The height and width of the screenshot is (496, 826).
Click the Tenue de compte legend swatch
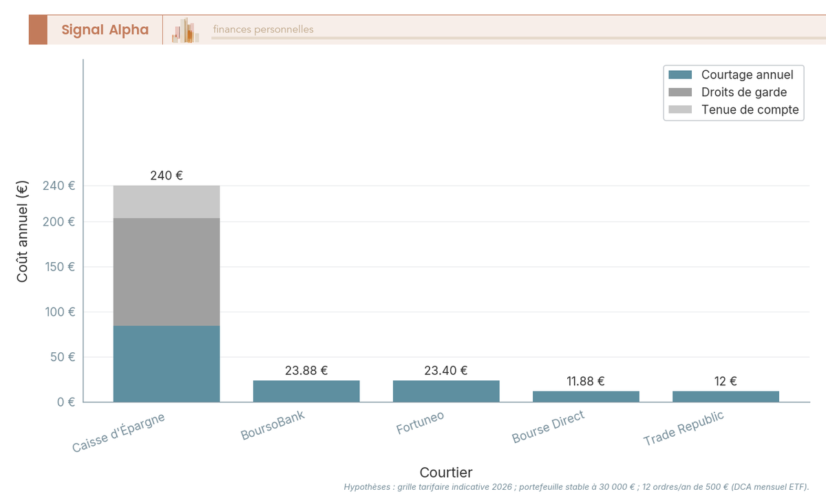click(680, 110)
